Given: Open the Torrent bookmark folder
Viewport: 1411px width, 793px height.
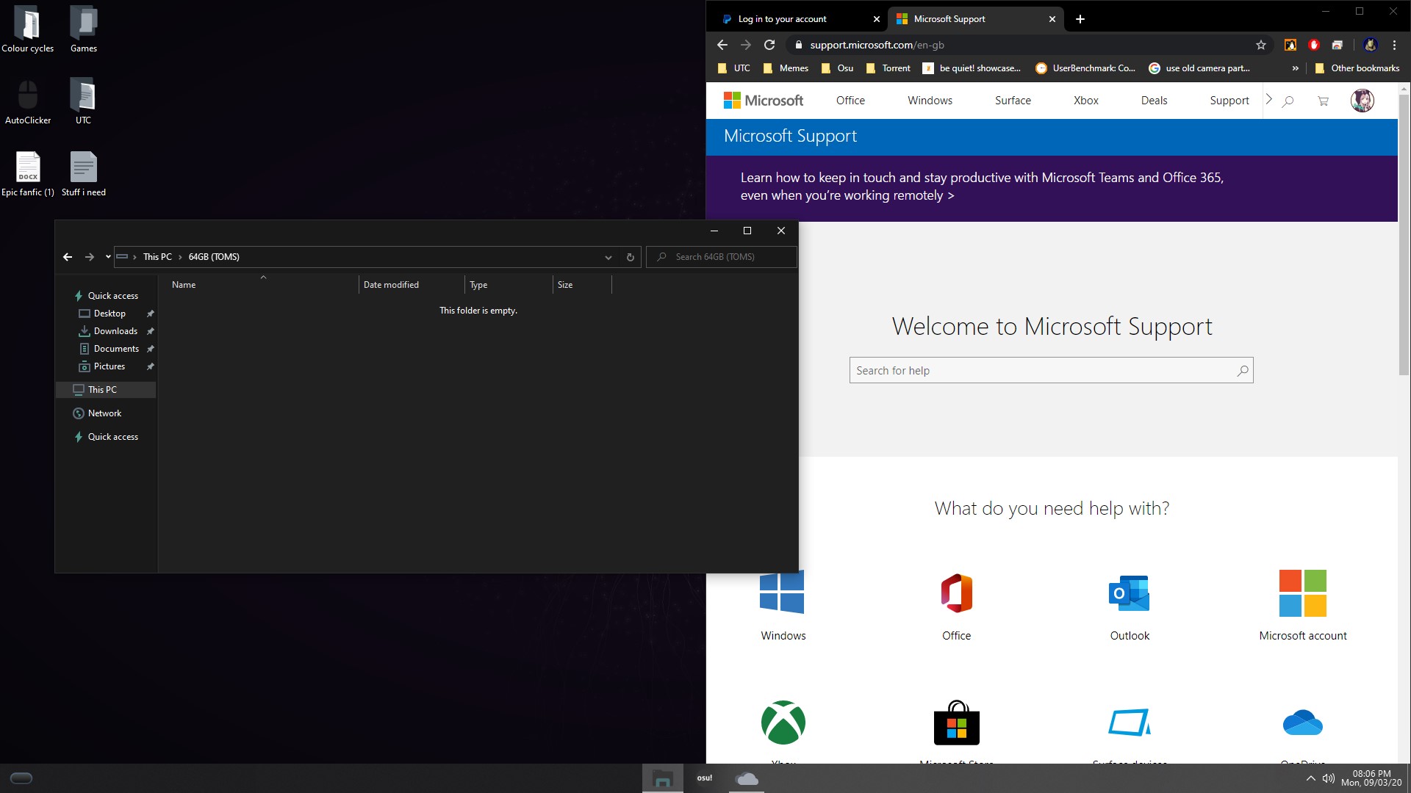Looking at the screenshot, I should coord(888,68).
